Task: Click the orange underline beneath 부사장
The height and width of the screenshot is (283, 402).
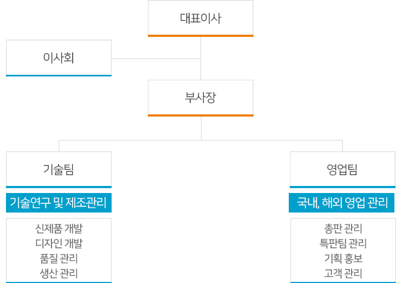Action: coord(200,115)
